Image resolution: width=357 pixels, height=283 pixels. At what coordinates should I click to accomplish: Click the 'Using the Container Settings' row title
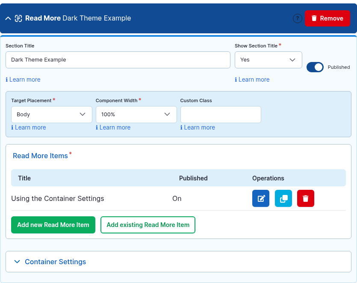coord(58,198)
